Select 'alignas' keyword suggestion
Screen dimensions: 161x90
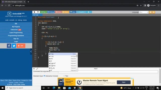coord(62,66)
